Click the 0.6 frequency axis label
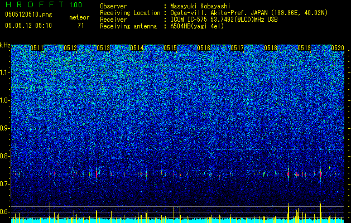Screen dimensions: 351x223 coord(4,212)
